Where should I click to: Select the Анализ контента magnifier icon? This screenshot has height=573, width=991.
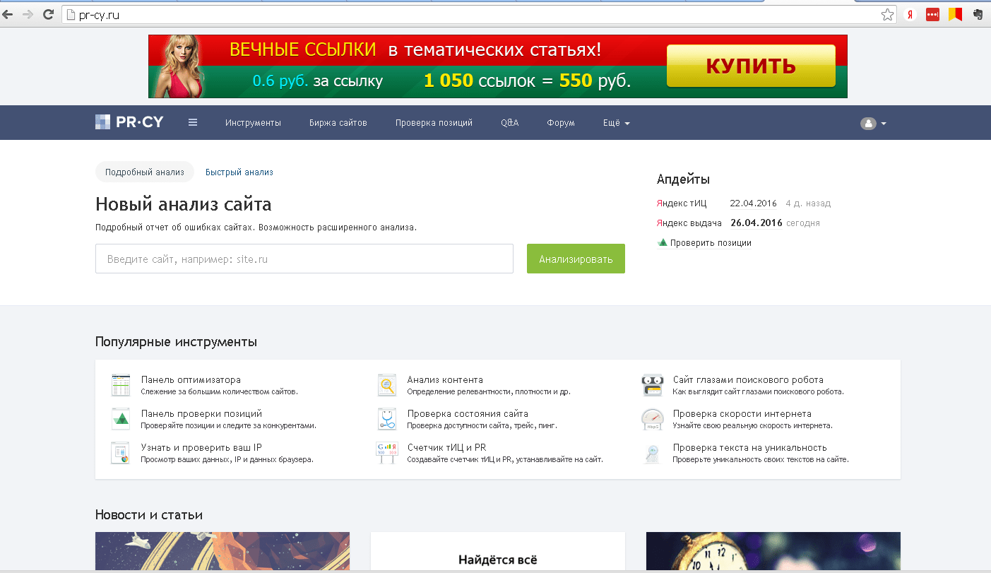tap(386, 384)
